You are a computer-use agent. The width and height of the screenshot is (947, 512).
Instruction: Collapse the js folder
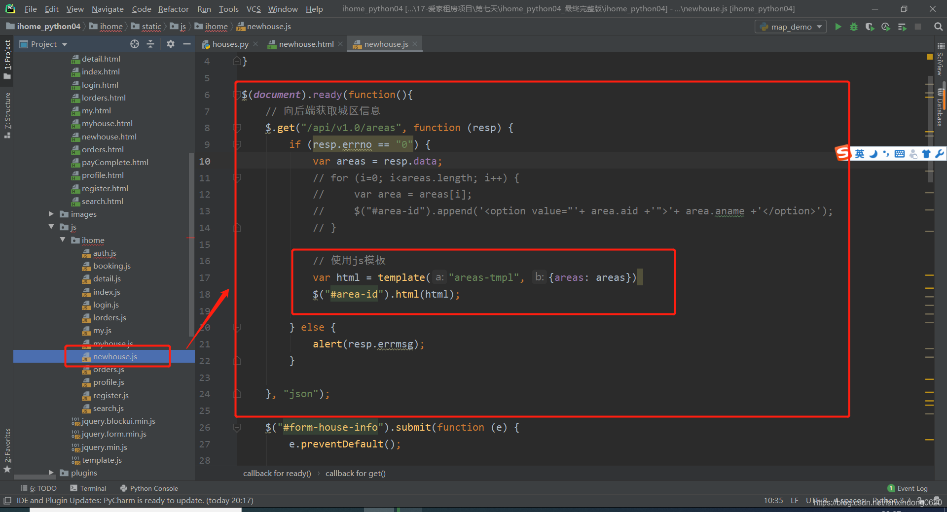point(51,227)
